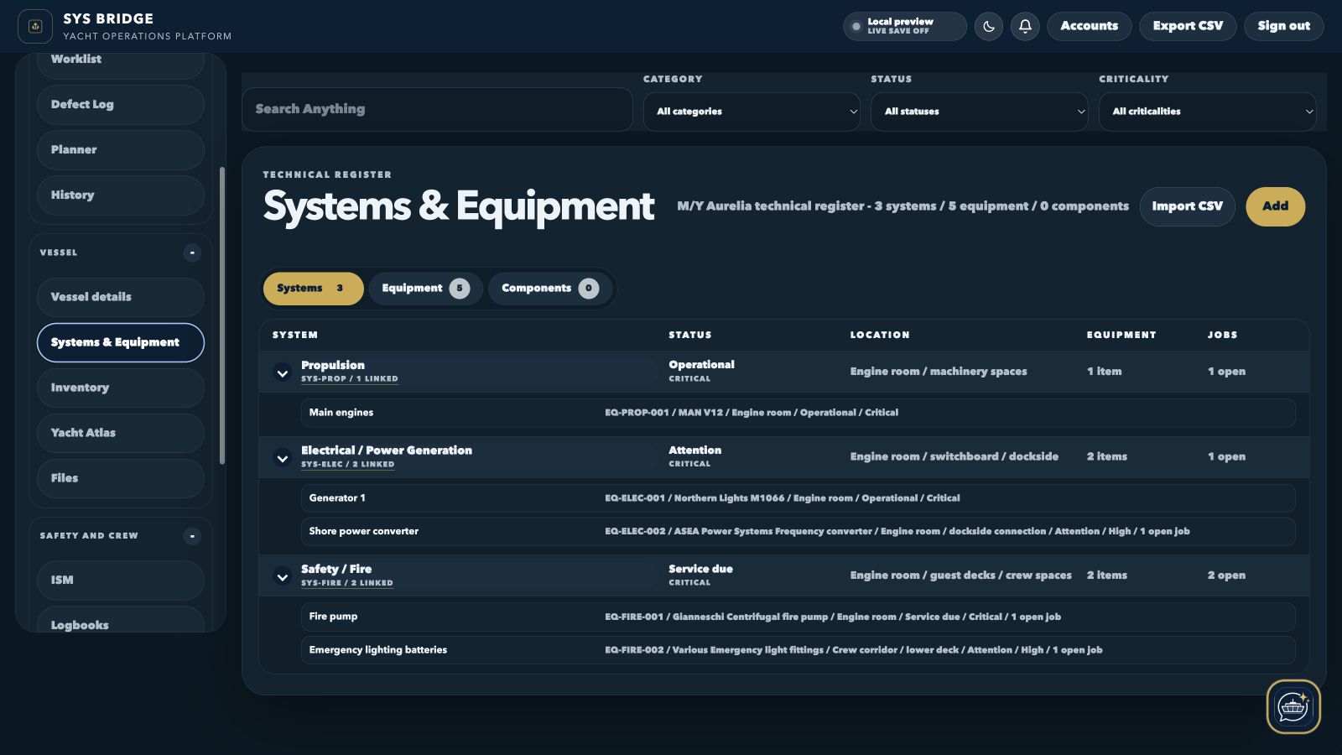Click the LOCATION column header
Viewport: 1342px width, 755px height.
point(880,335)
